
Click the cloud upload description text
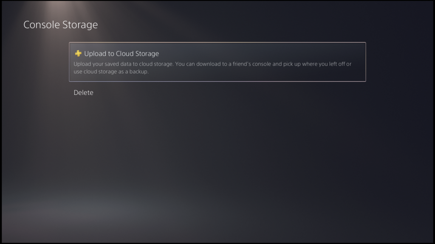coord(212,68)
